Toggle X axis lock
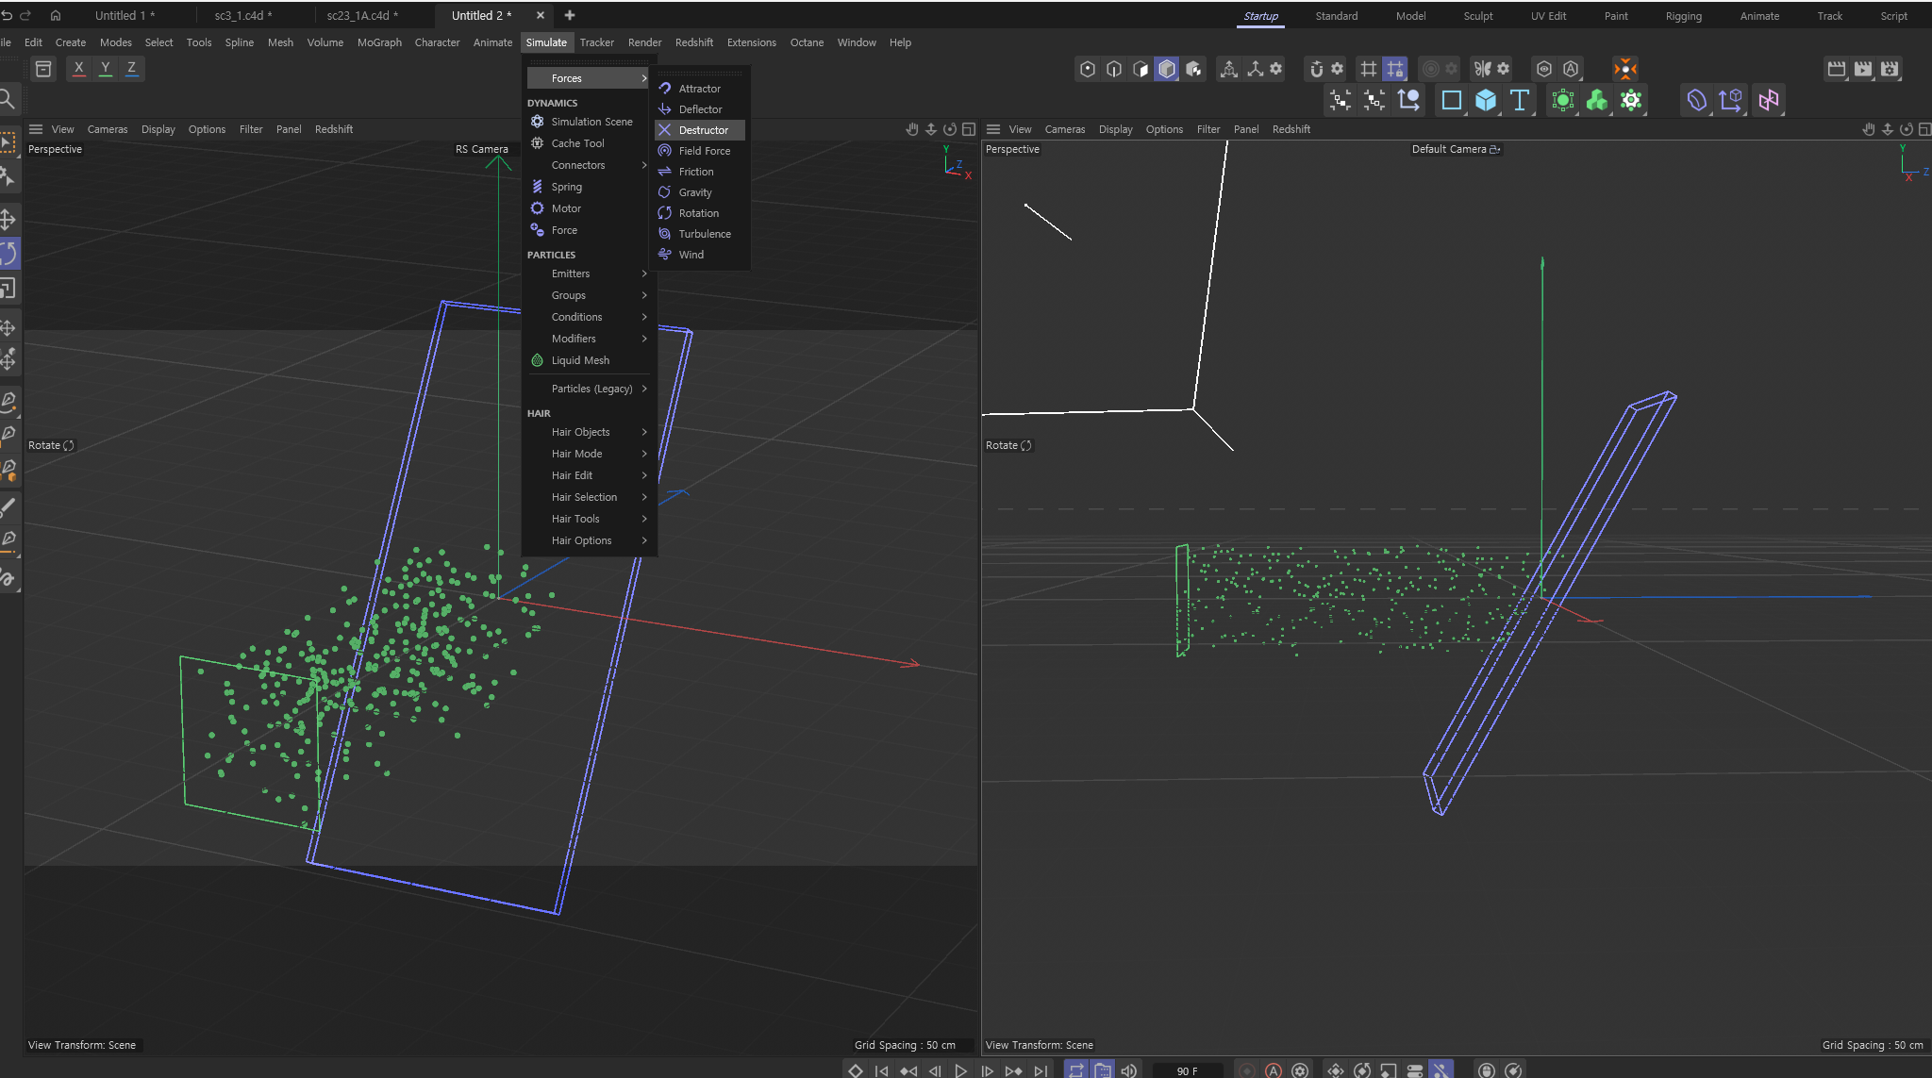The height and width of the screenshot is (1078, 1932). [x=79, y=68]
